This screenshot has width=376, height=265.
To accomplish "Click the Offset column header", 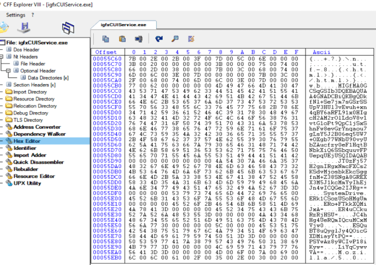I will coord(106,52).
